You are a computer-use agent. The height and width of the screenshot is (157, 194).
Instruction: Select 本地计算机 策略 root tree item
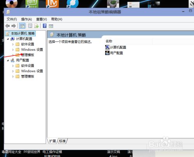pos(20,33)
